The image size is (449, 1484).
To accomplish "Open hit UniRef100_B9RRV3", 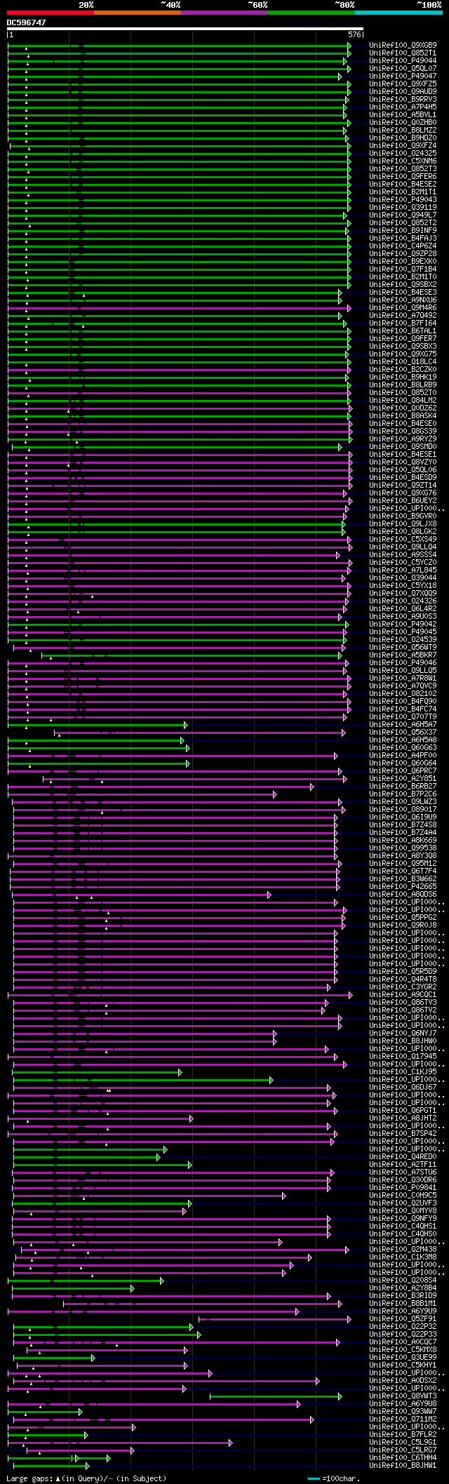I will pyautogui.click(x=403, y=100).
